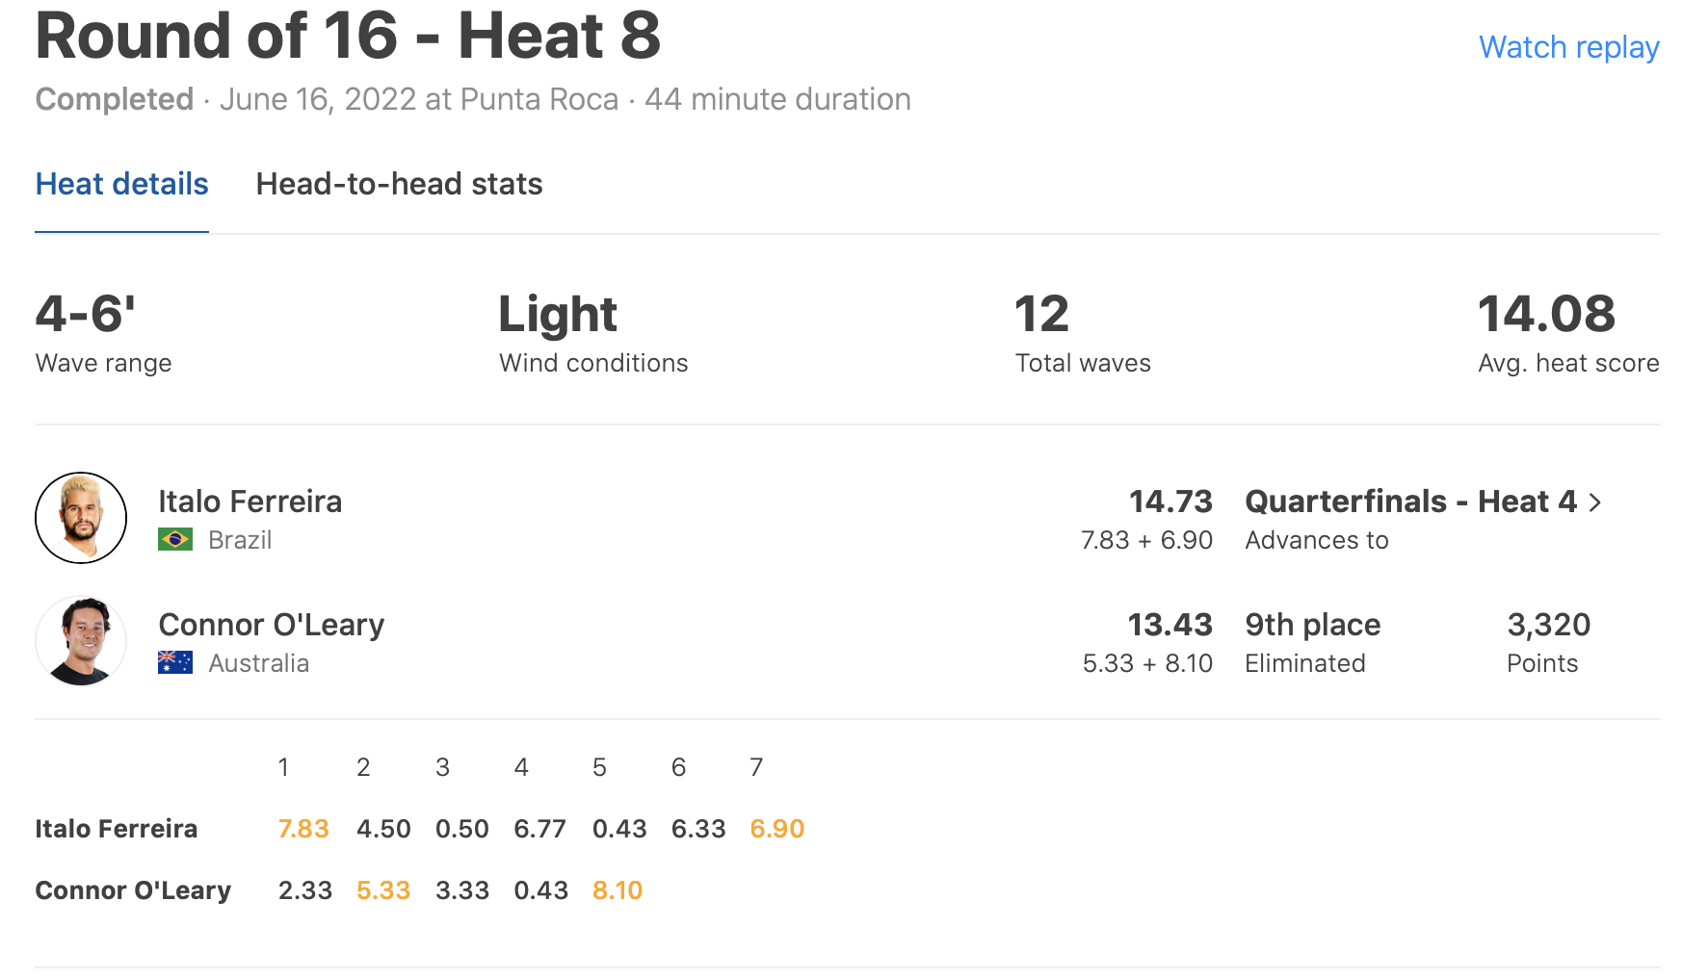The height and width of the screenshot is (978, 1682).
Task: Click Connor O'Leary's name in results
Action: [271, 625]
